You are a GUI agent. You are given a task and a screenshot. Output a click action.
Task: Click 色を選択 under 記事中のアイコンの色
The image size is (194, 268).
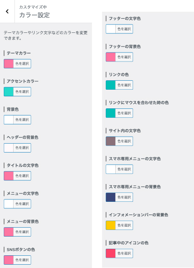[124, 253]
